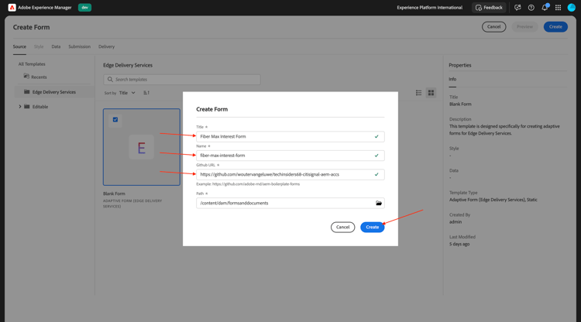Toggle sort direction icon next to Title
The height and width of the screenshot is (322, 581).
146,93
